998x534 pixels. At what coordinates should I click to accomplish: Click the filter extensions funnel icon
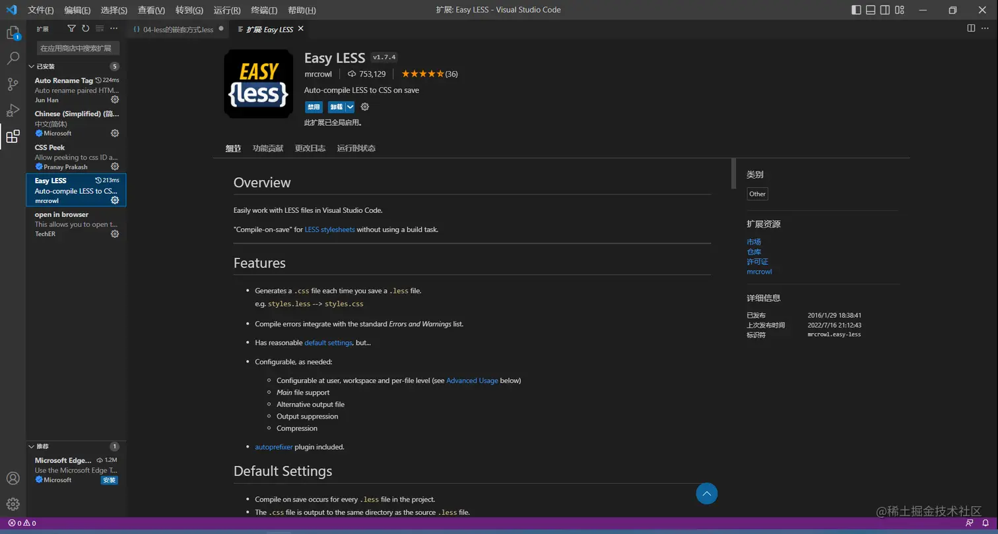click(x=72, y=28)
